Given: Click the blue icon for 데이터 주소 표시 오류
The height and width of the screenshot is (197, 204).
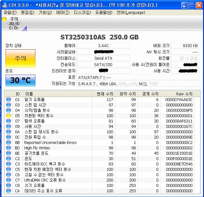Looking at the screenshot, I should pyautogui.click(x=8, y=191).
